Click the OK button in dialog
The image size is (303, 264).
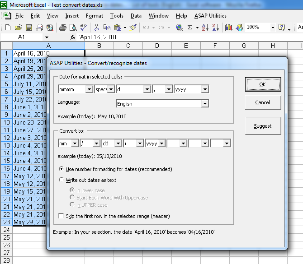(263, 84)
